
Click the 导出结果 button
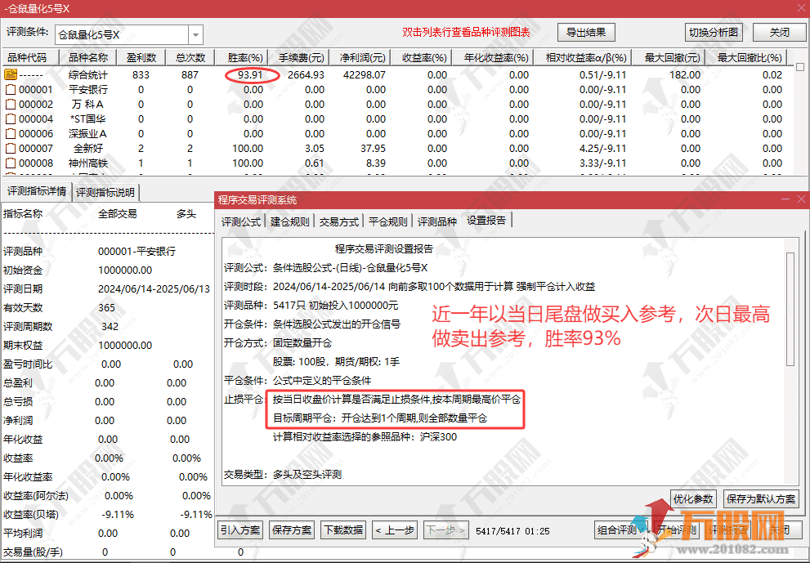[x=586, y=33]
